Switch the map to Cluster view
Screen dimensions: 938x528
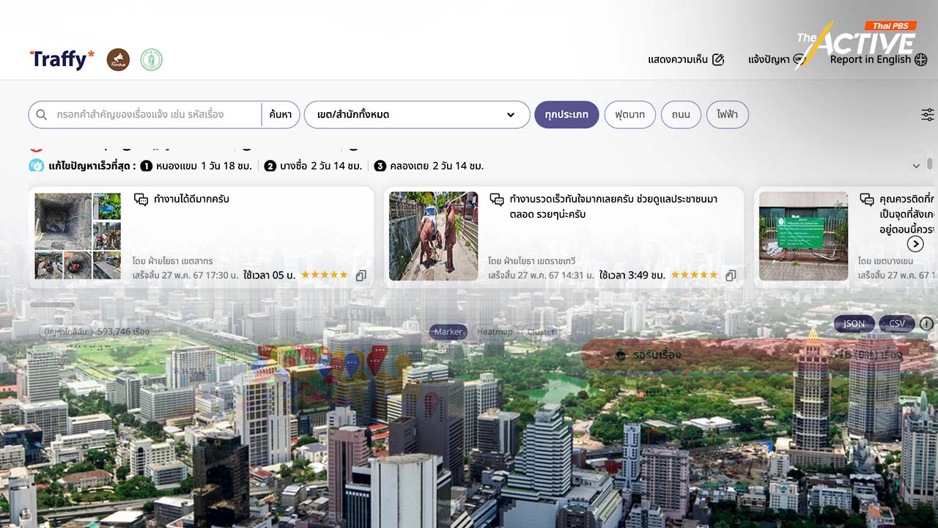[x=541, y=331]
